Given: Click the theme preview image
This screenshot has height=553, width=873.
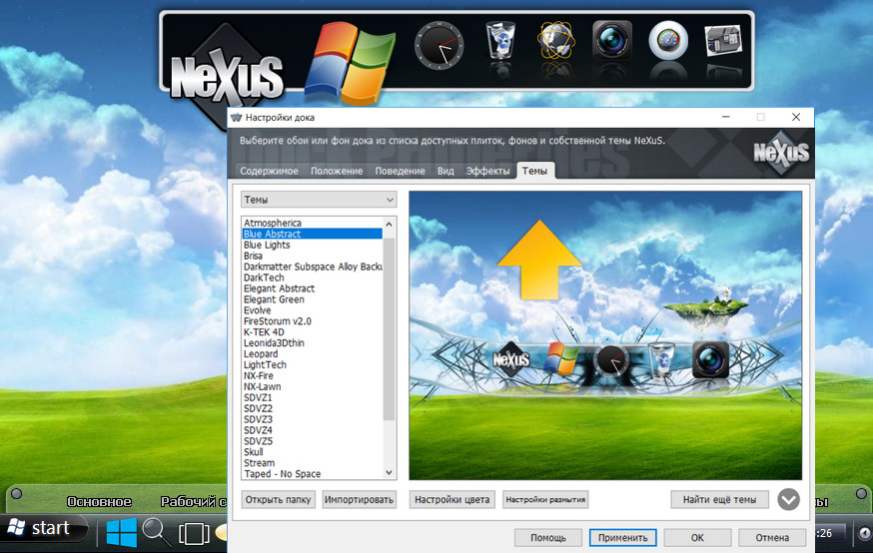Looking at the screenshot, I should click(605, 335).
